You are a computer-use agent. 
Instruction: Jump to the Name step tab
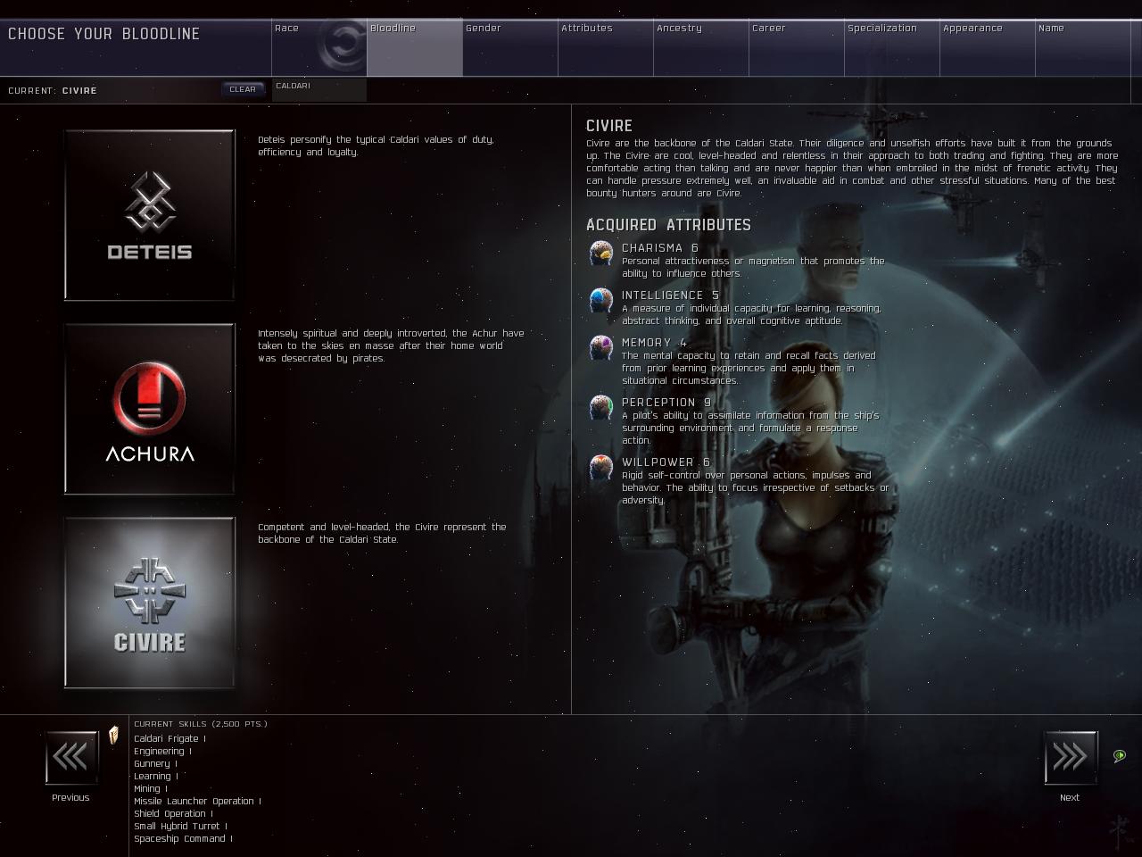pos(1083,47)
